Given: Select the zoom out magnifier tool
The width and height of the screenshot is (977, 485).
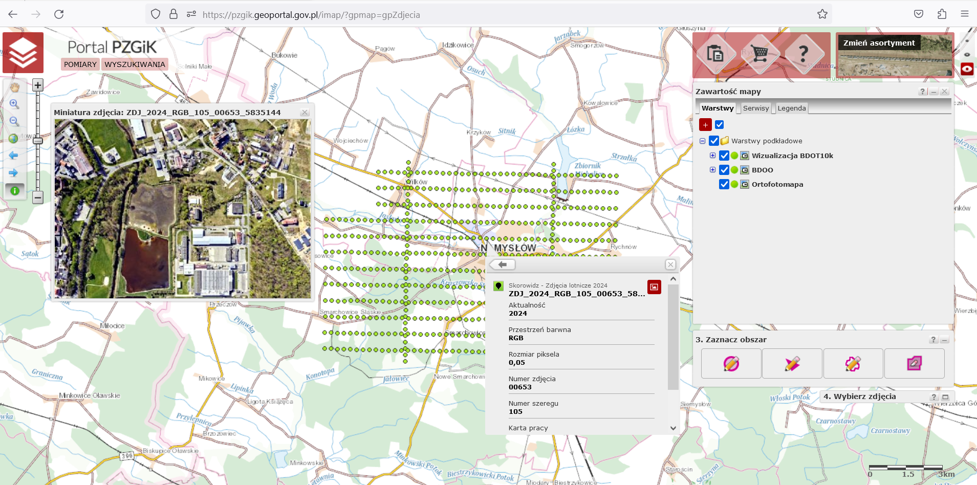Looking at the screenshot, I should pos(14,122).
